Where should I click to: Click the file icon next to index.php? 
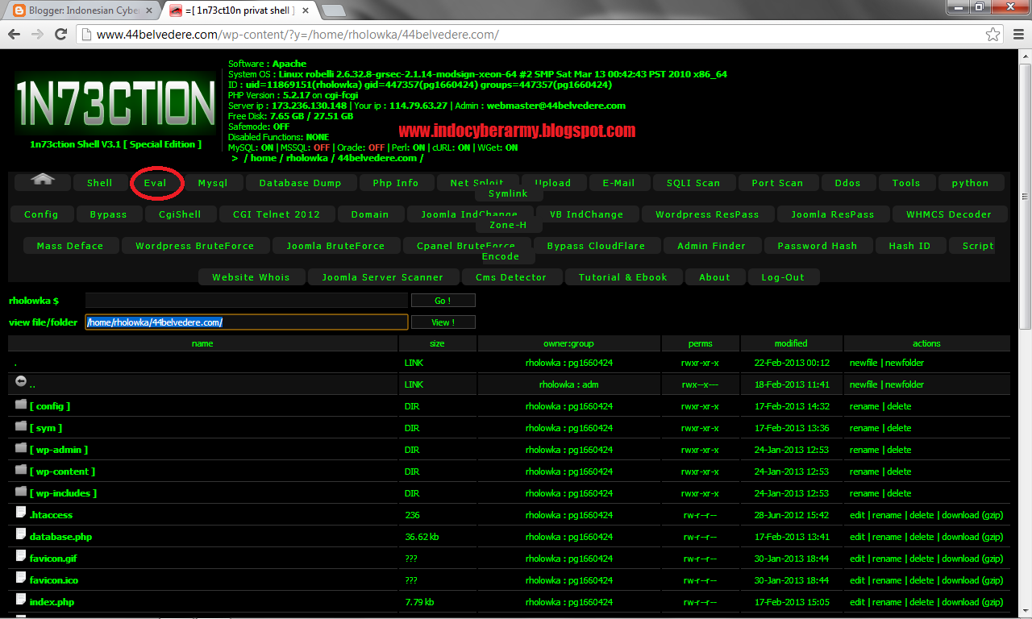[21, 600]
